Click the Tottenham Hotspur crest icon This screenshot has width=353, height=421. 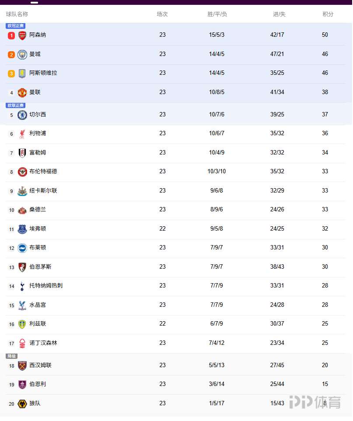pos(22,286)
